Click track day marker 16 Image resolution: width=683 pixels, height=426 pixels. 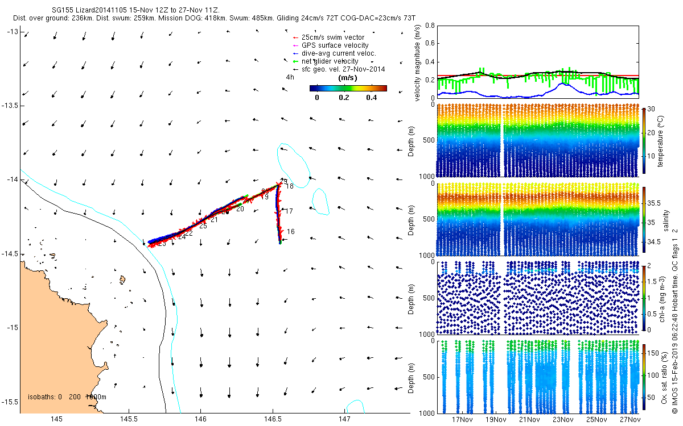pos(290,232)
